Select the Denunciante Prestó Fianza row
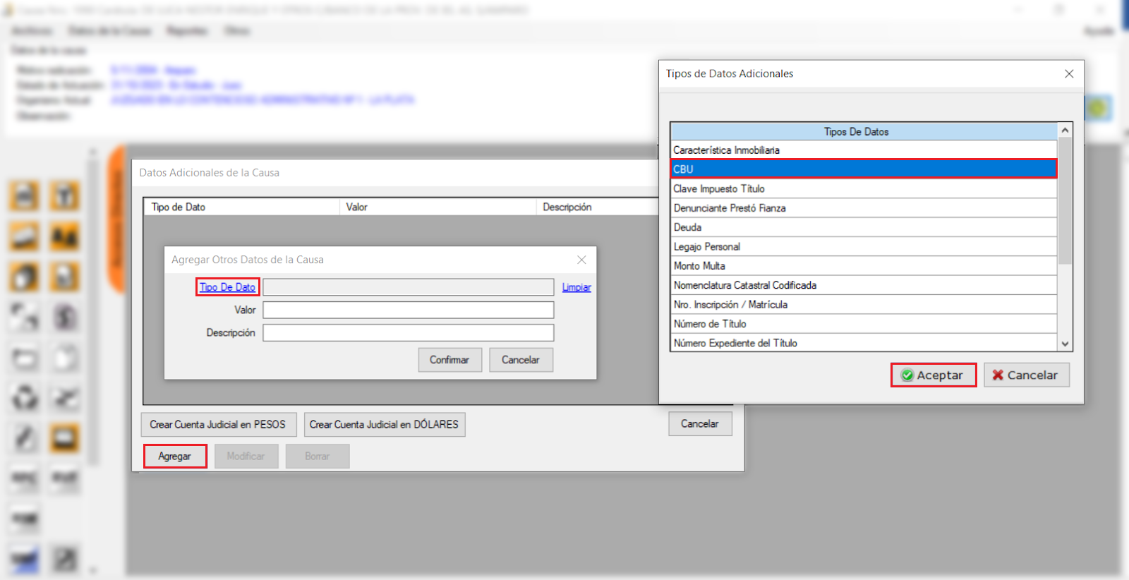This screenshot has height=580, width=1129. (x=862, y=208)
